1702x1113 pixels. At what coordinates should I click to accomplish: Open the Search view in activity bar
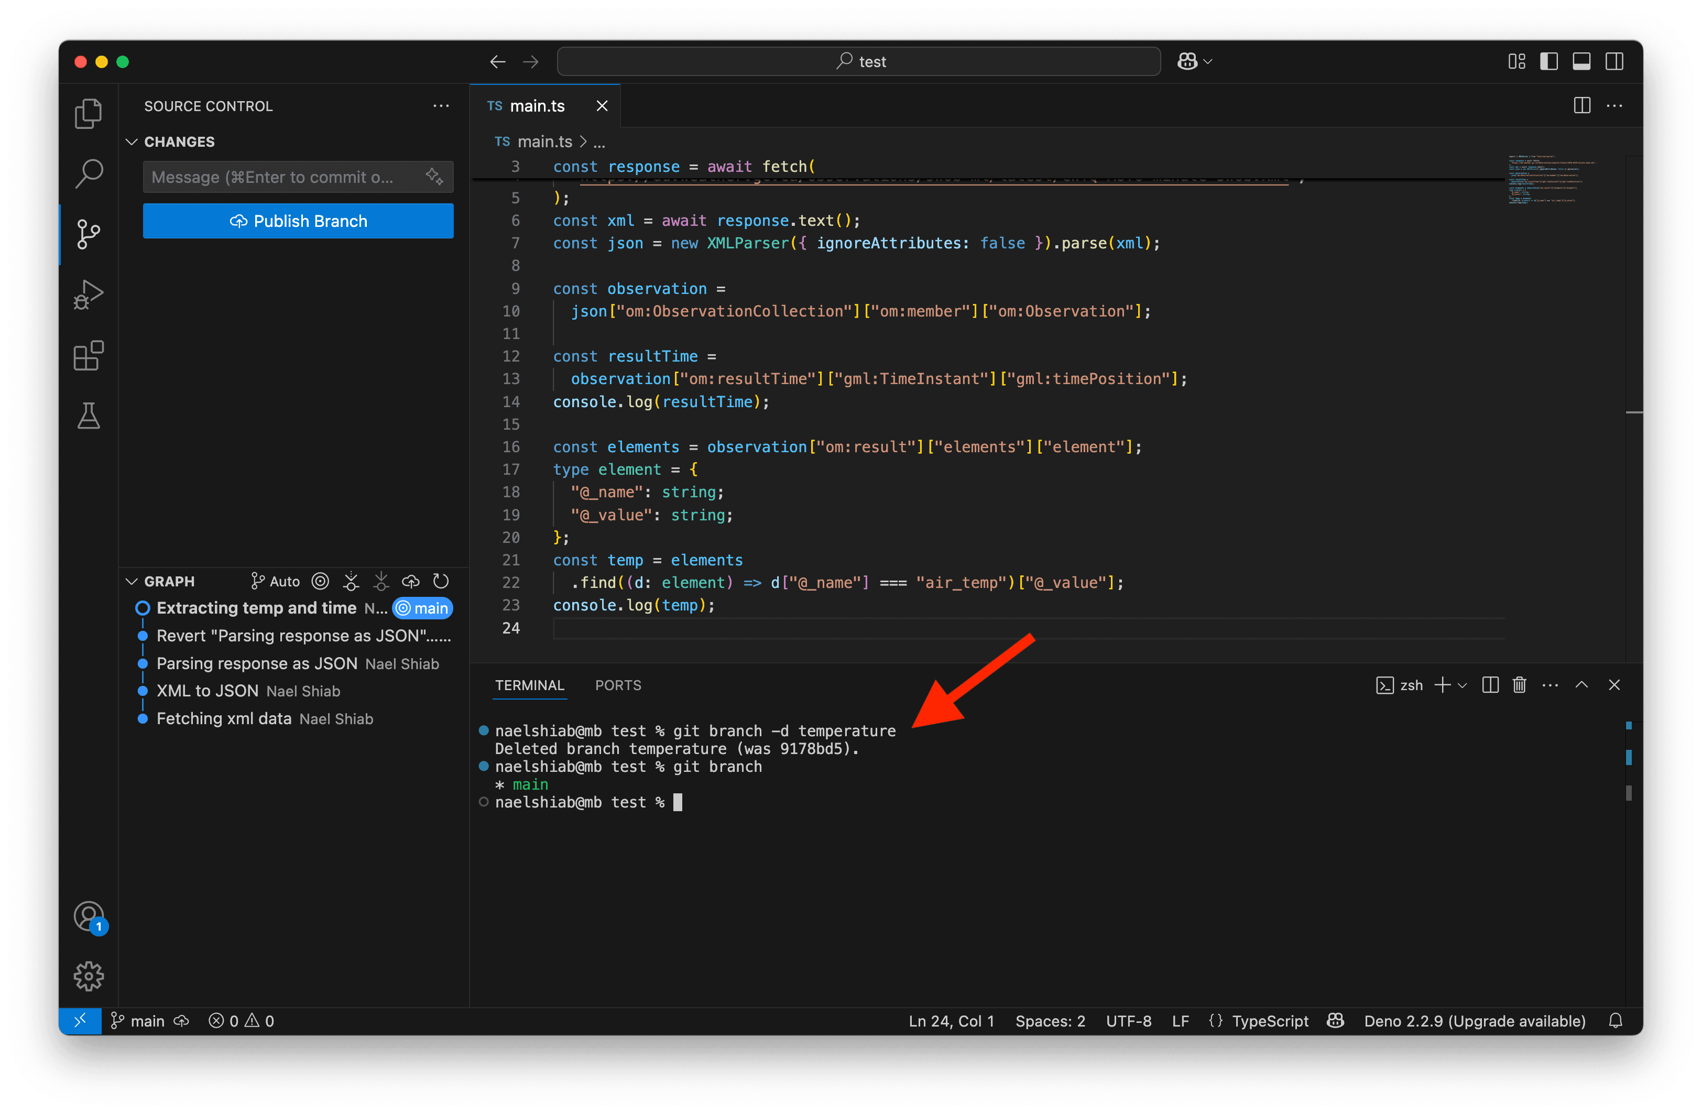(x=89, y=173)
